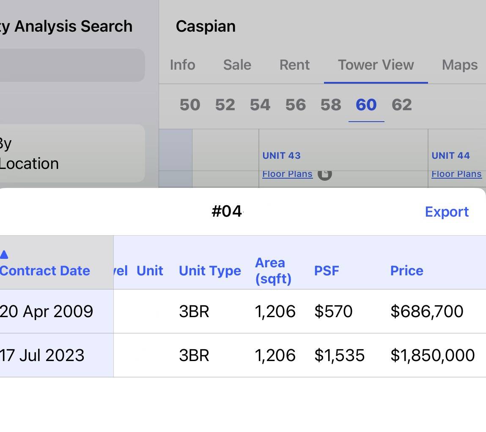Click the 3BR cell in the 2009 row
This screenshot has height=432, width=486.
194,311
